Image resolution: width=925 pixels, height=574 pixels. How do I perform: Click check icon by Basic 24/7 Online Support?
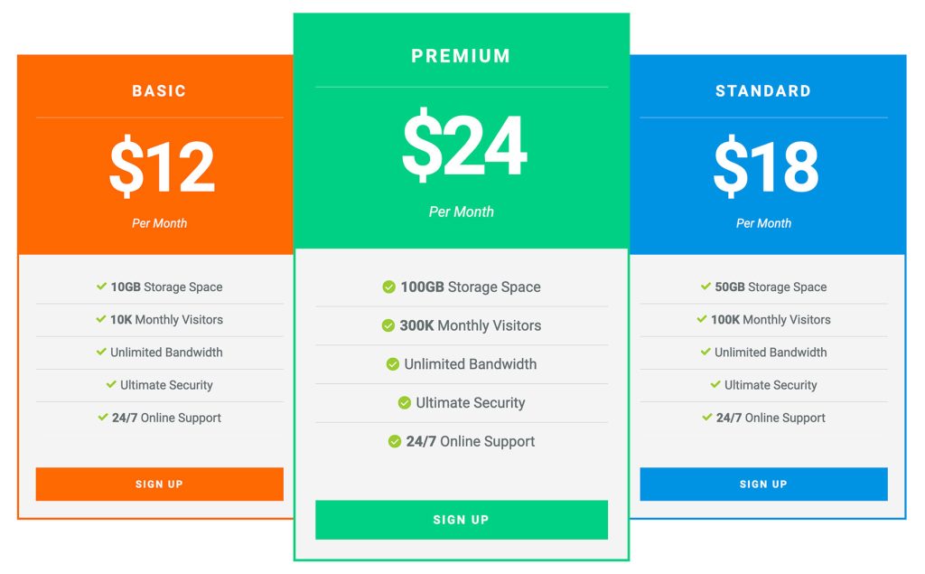pos(103,418)
